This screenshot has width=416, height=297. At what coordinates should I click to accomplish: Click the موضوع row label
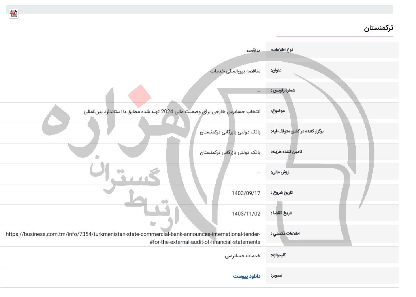pos(276,111)
